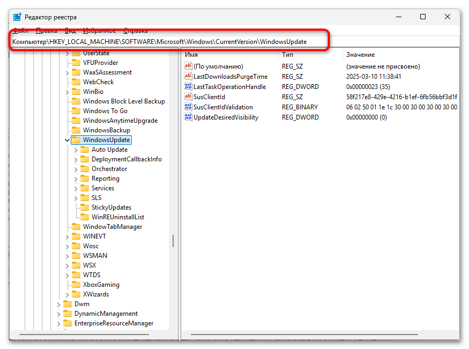Expand the Wosc key
Screen dimensions: 469x349
[x=68, y=247]
